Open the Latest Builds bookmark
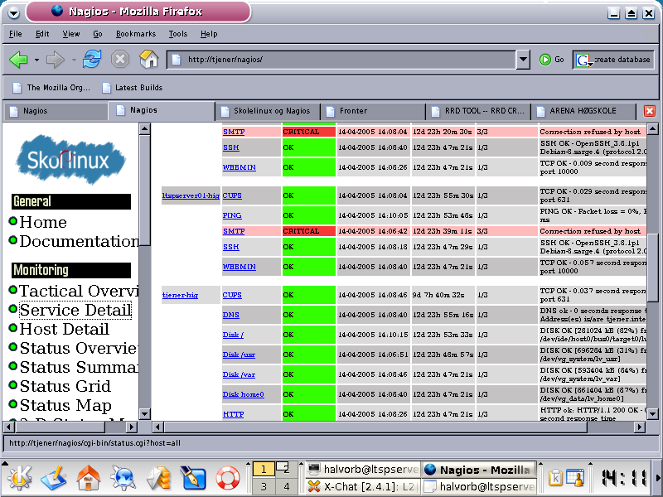Image resolution: width=663 pixels, height=497 pixels. tap(133, 88)
